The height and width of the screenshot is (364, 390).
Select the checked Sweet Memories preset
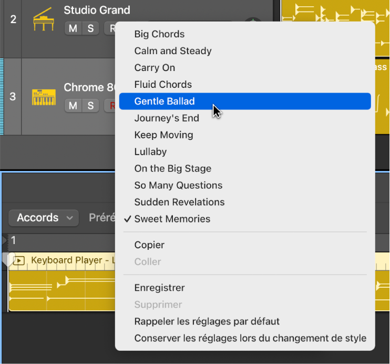click(172, 219)
